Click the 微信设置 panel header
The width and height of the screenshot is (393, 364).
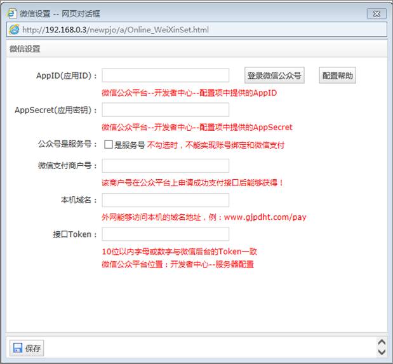coord(197,49)
